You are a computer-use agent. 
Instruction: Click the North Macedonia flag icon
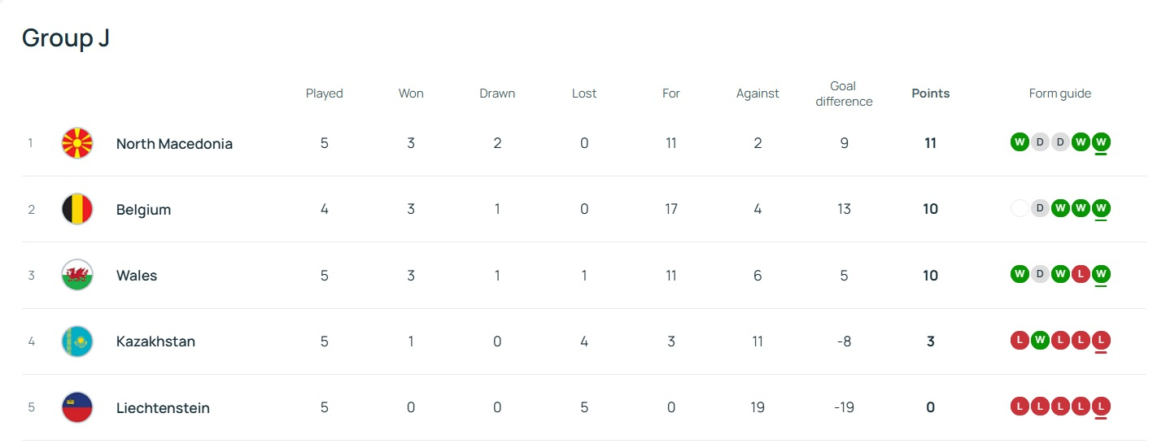(x=77, y=143)
